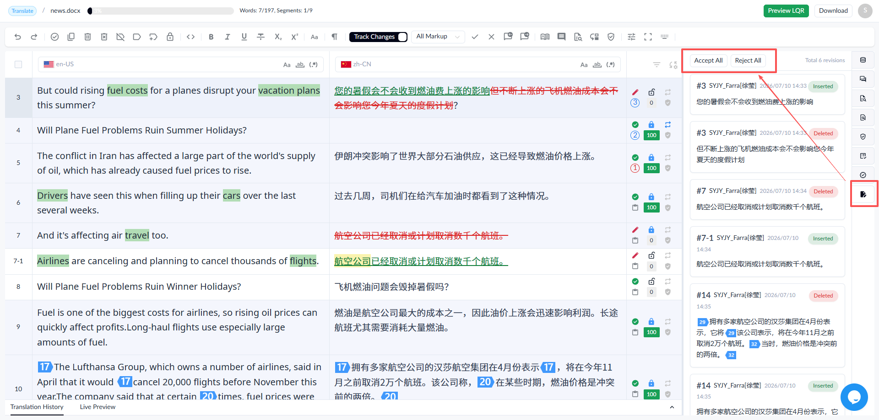Click the translation progress bar
The image size is (879, 420).
[x=160, y=11]
